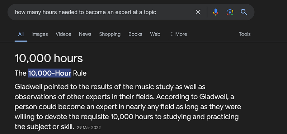Click the word Gladwell starting the snippet
Screen dimensions: 287x134
[x=28, y=87]
